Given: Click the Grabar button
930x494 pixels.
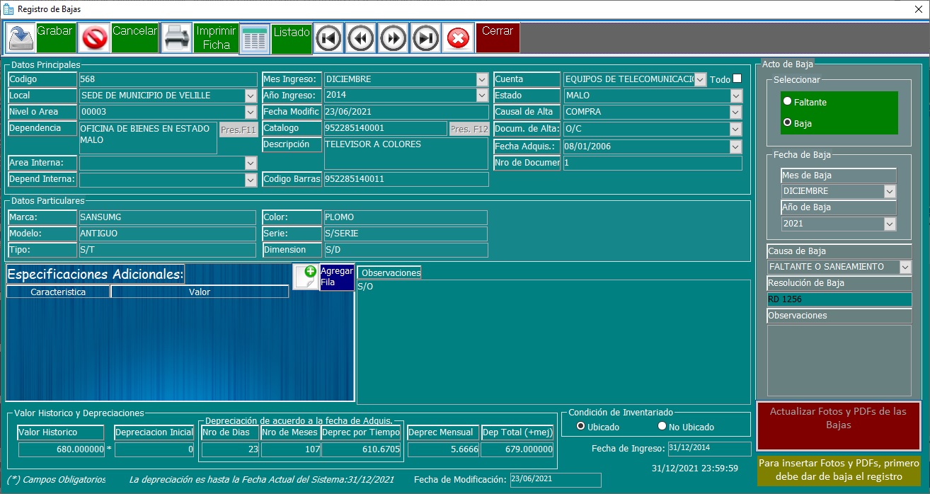Looking at the screenshot, I should pos(55,38).
